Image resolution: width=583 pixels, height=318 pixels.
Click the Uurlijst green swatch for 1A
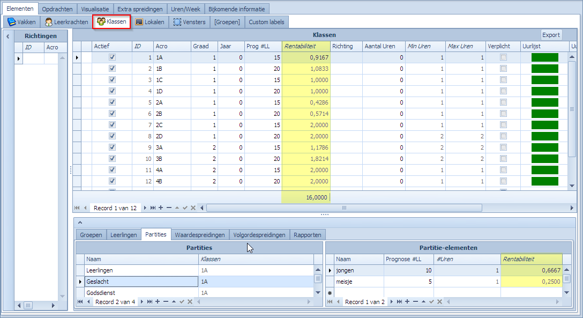(x=545, y=57)
